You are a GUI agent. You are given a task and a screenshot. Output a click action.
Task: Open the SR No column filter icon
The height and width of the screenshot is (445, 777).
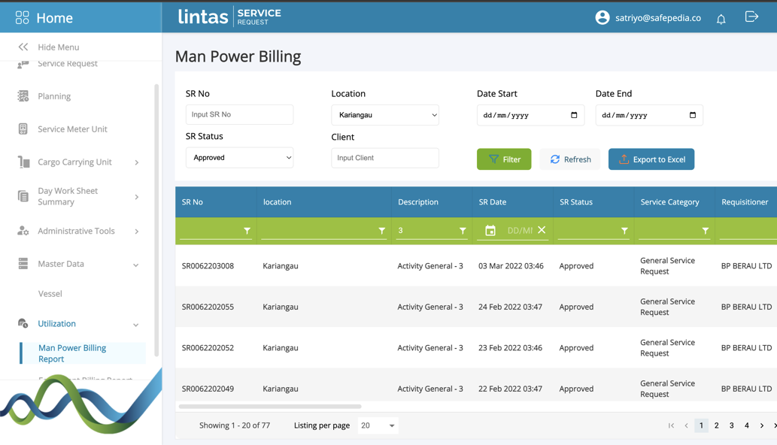247,231
